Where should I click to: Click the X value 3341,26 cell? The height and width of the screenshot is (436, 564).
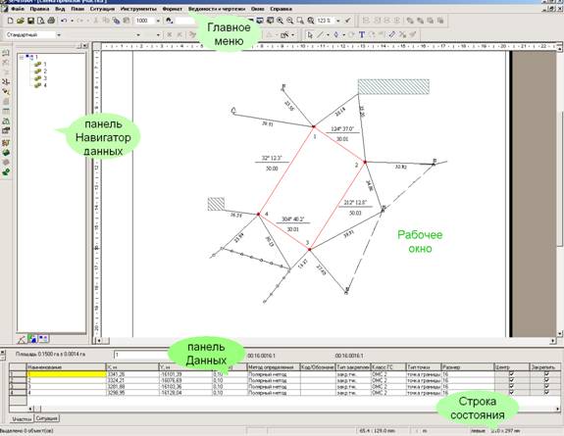(132, 374)
